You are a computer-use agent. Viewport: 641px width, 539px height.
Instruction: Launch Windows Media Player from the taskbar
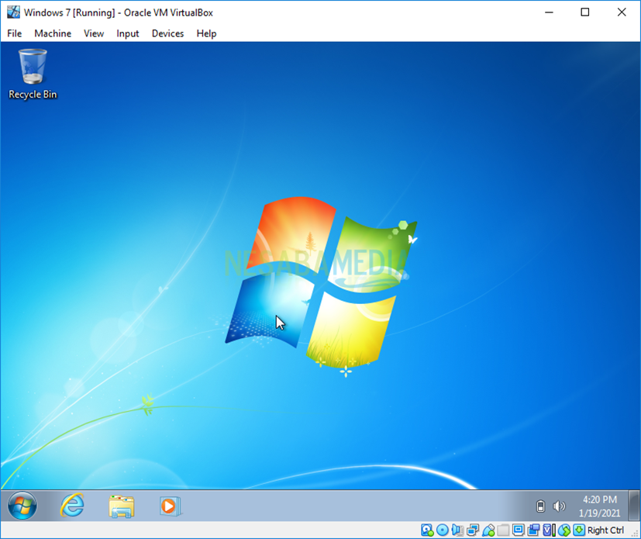click(x=170, y=506)
